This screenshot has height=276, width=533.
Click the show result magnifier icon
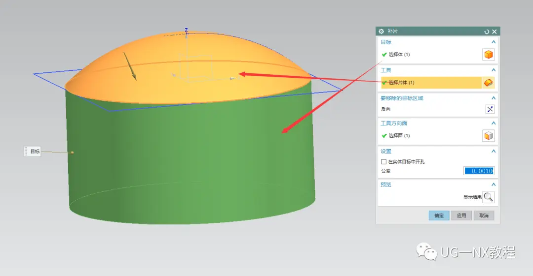489,197
